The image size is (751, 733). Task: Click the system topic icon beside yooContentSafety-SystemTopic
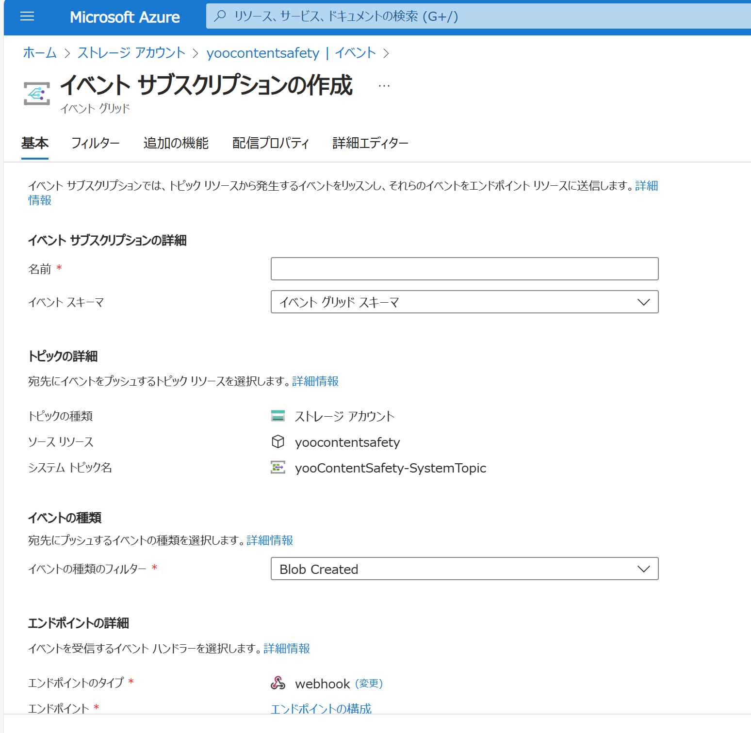[278, 467]
